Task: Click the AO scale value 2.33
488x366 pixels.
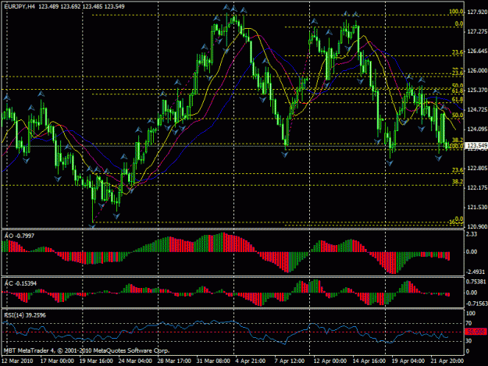Action: pyautogui.click(x=472, y=234)
